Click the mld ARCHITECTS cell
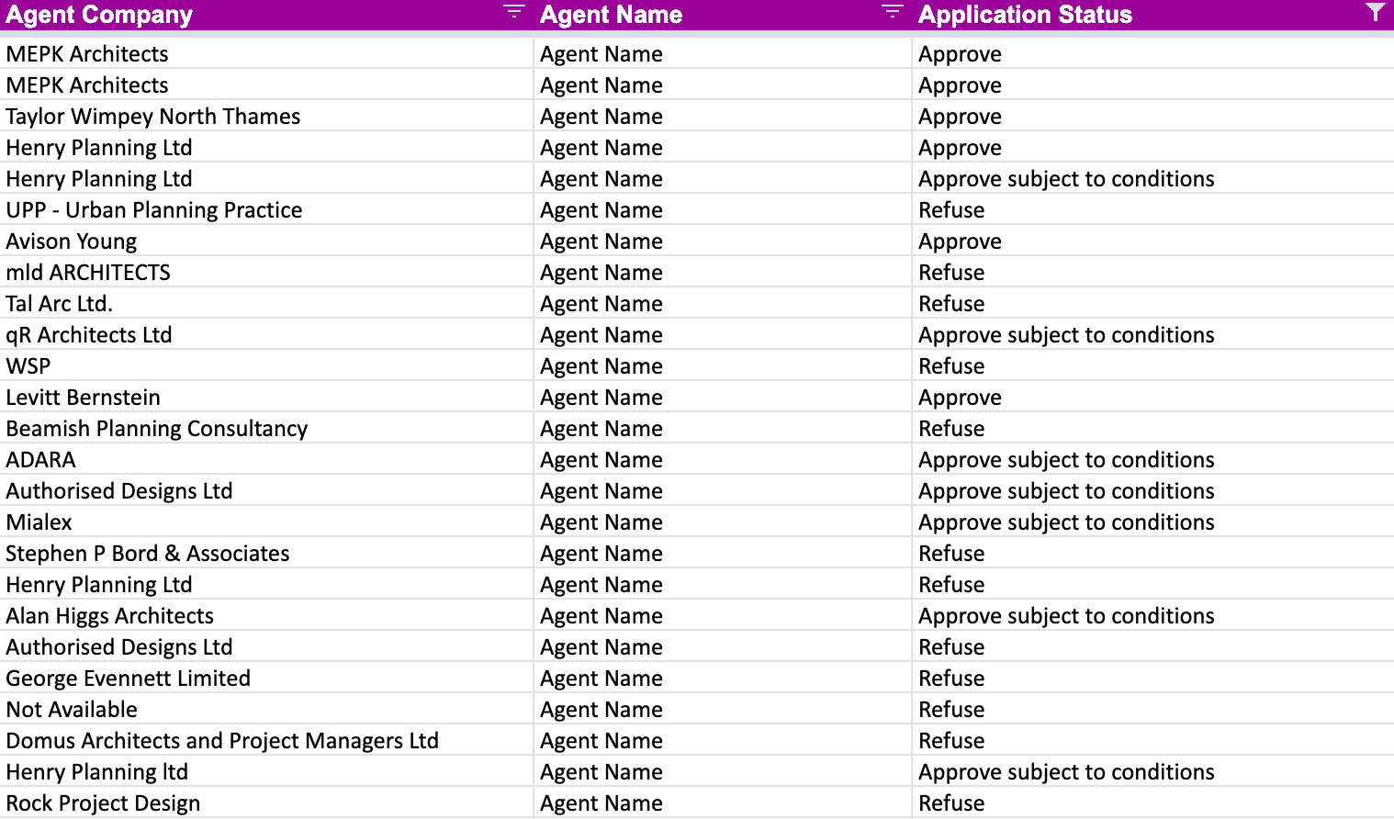Viewport: 1394px width, 819px height. pos(88,273)
